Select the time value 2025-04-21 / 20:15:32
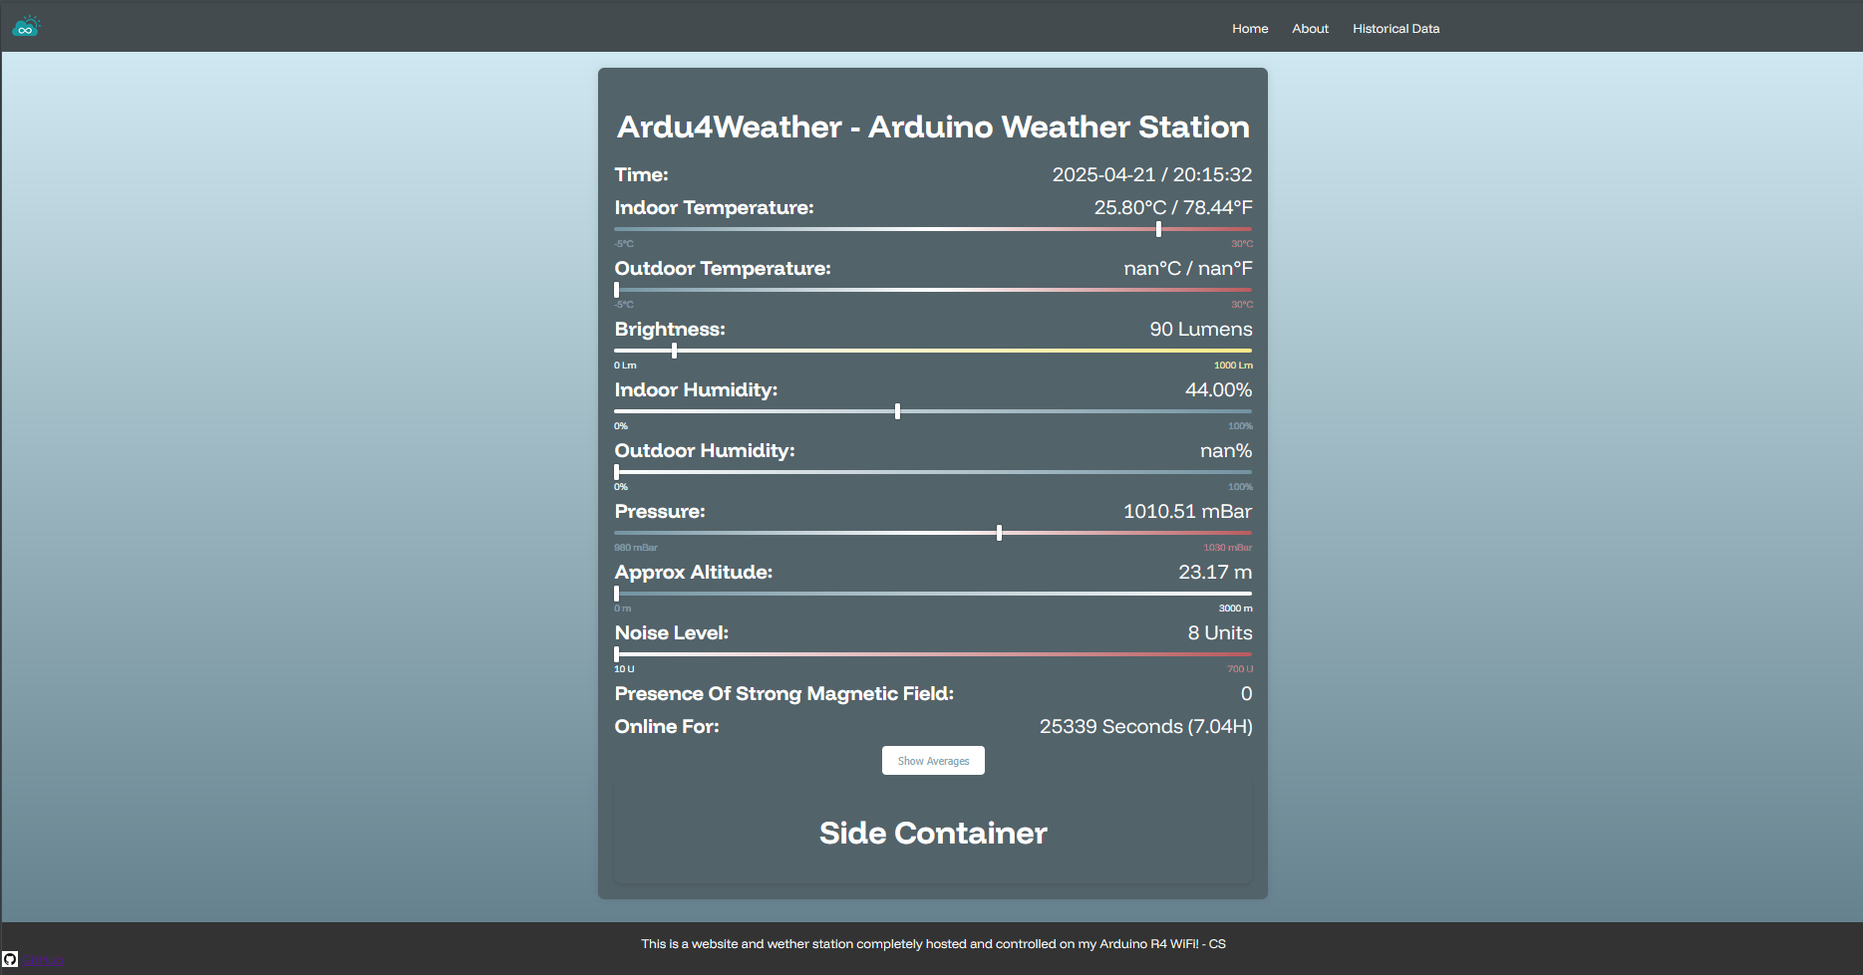1863x975 pixels. (1152, 174)
